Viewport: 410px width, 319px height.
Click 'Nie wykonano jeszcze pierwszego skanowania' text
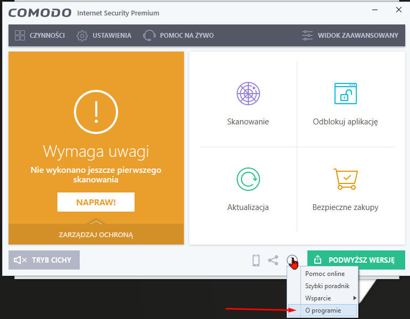click(x=96, y=175)
